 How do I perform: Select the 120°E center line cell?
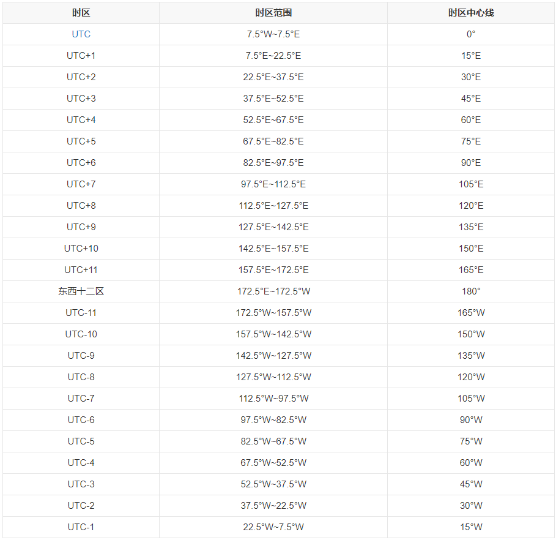(x=471, y=206)
